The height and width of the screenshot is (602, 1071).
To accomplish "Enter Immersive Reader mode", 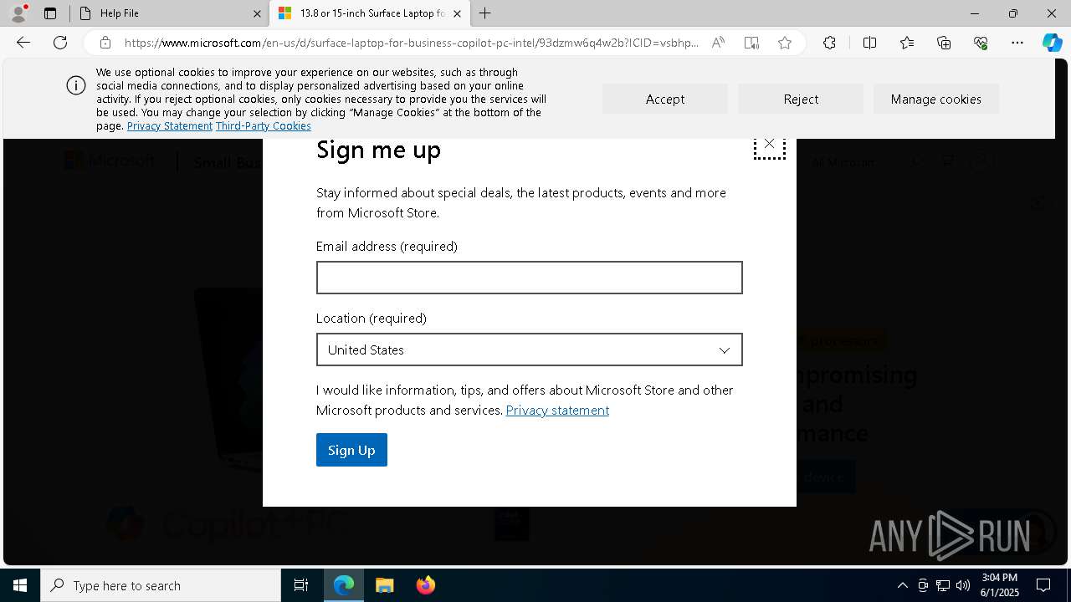I will point(751,43).
